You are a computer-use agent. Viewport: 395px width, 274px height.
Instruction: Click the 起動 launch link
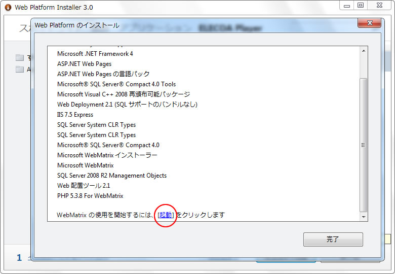click(166, 215)
